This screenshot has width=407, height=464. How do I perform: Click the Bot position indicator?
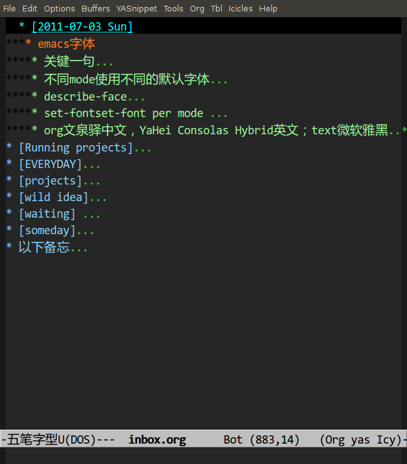coord(233,440)
